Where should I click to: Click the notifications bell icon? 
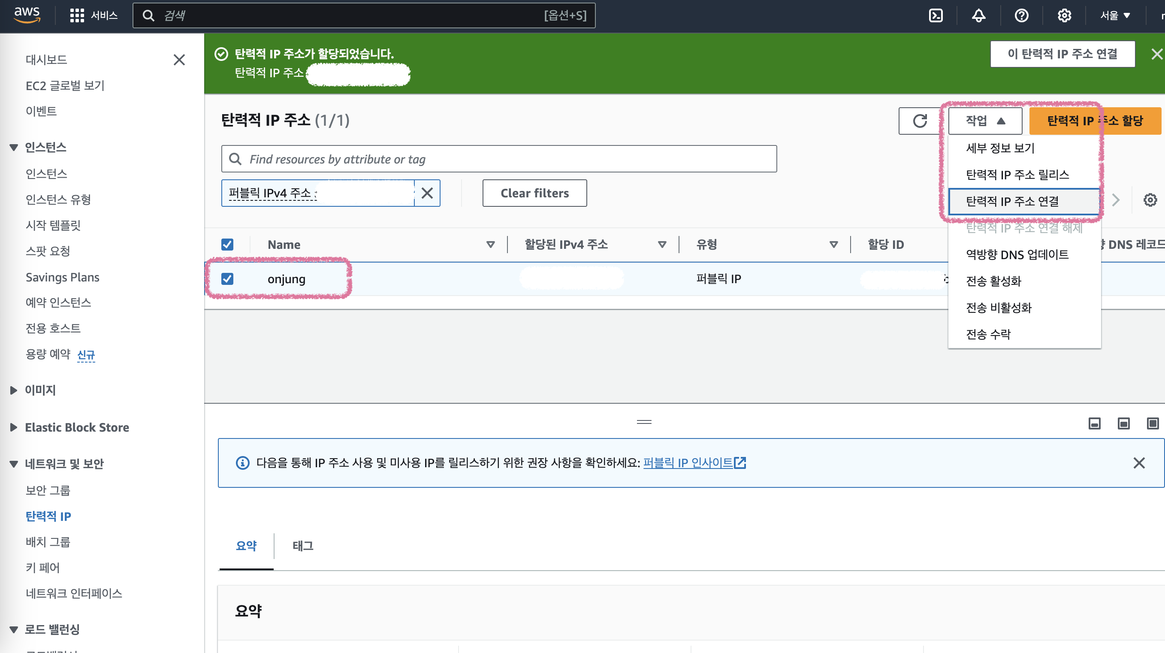tap(978, 16)
